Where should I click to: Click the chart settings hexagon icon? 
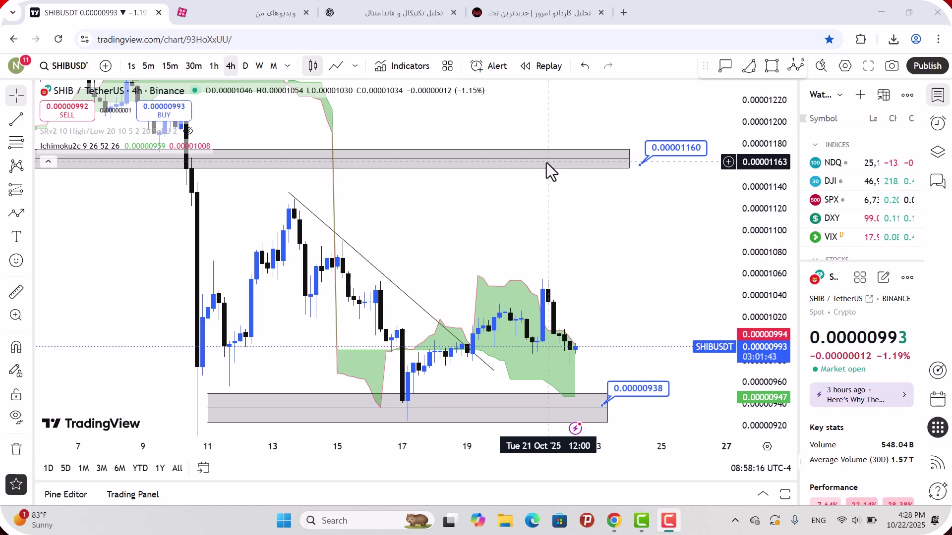point(845,66)
